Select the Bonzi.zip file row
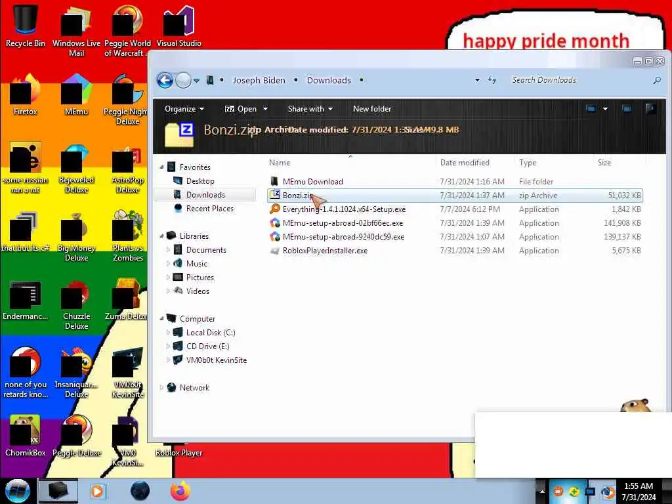The image size is (672, 504). (455, 196)
